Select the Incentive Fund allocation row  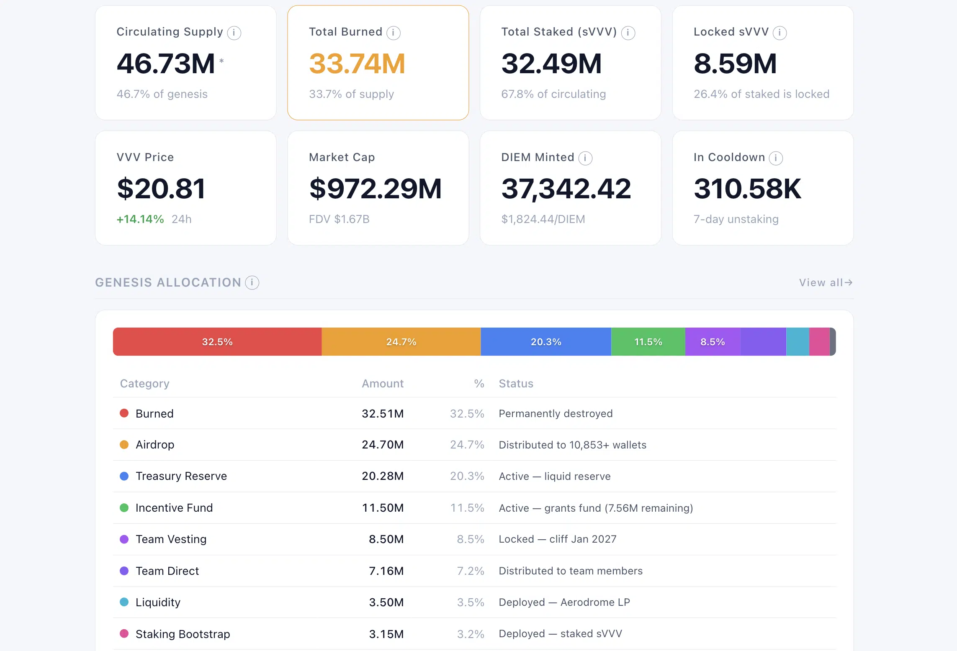tap(474, 508)
